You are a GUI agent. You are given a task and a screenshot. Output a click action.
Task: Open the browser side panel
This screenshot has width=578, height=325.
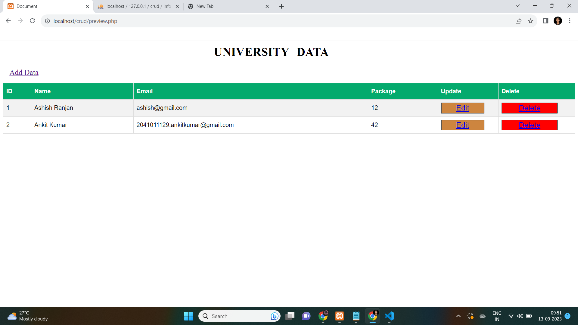tap(545, 21)
